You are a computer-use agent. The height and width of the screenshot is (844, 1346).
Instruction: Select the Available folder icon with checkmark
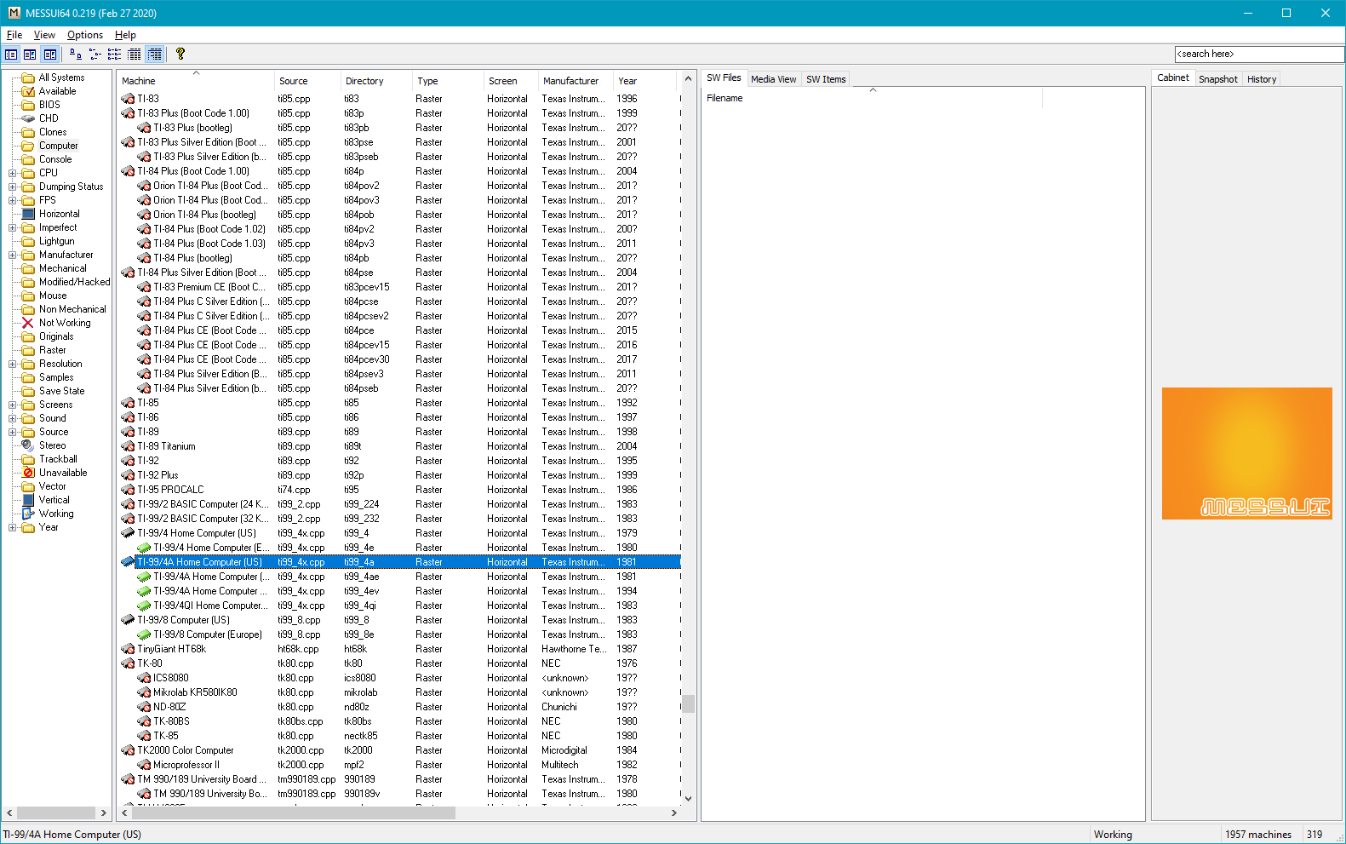(28, 91)
